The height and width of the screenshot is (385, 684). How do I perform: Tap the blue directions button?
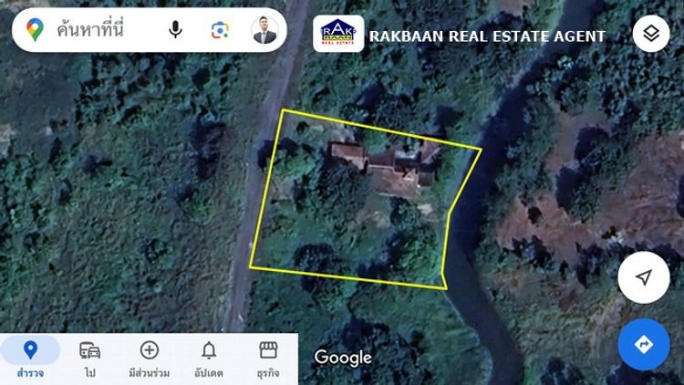pyautogui.click(x=644, y=345)
